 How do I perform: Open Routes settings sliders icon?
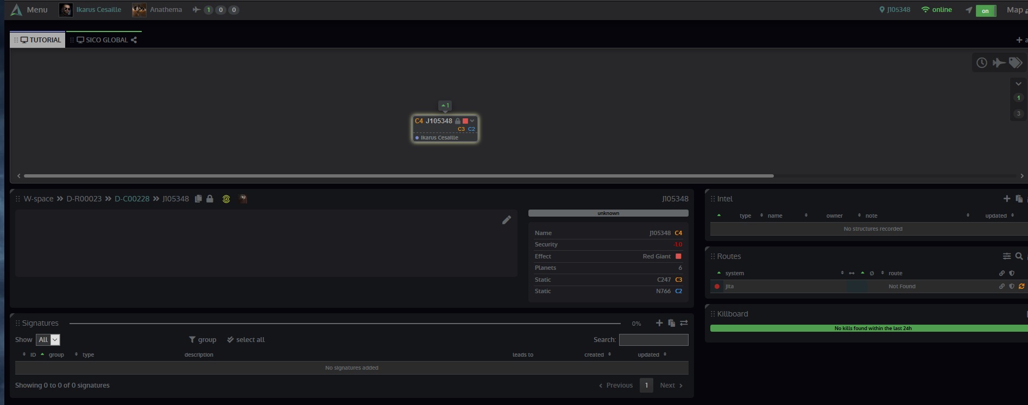1006,256
